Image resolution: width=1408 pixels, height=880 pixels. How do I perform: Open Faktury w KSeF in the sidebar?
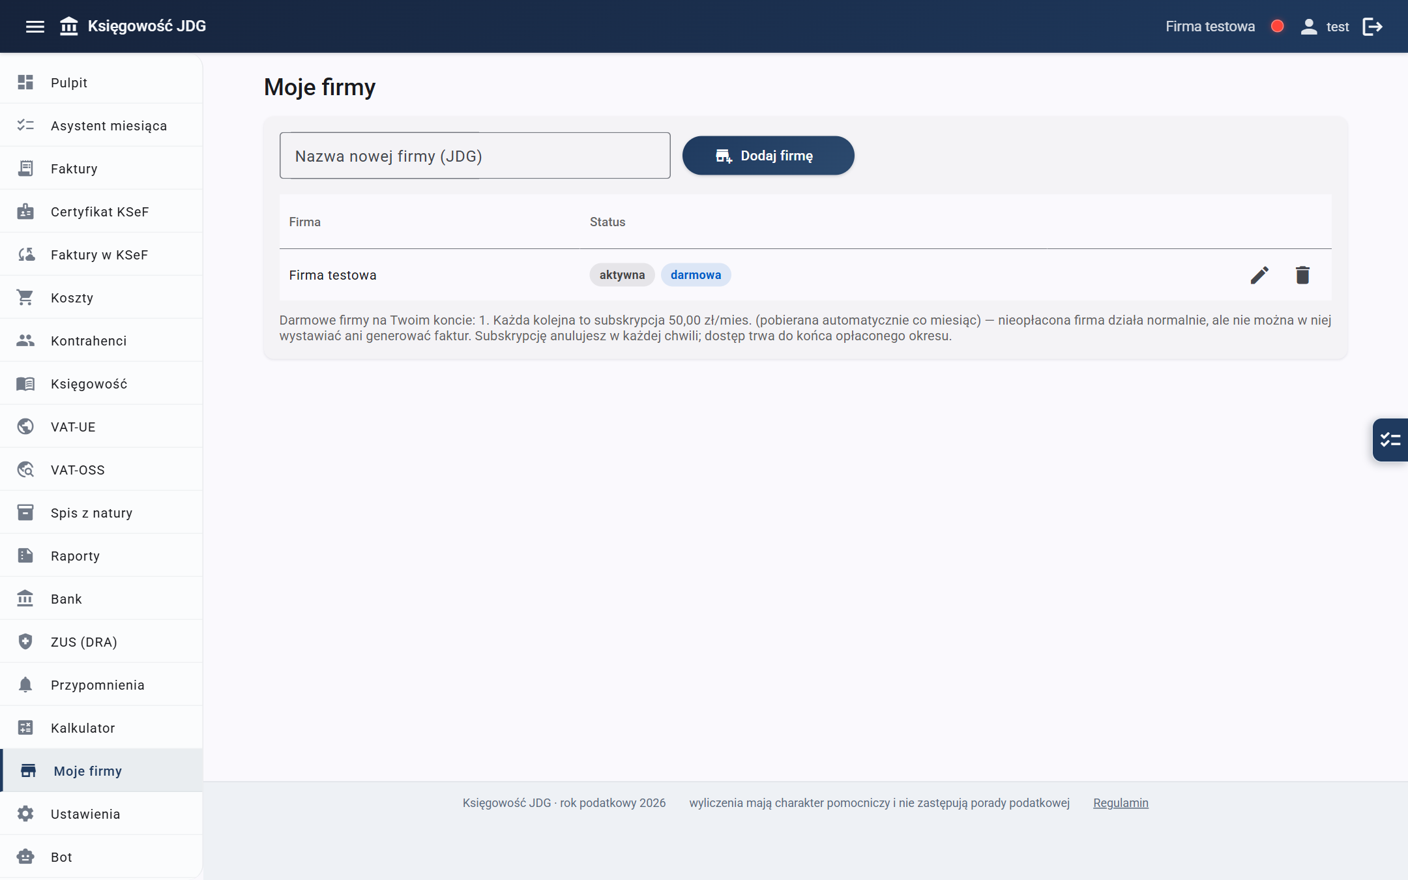coord(102,254)
